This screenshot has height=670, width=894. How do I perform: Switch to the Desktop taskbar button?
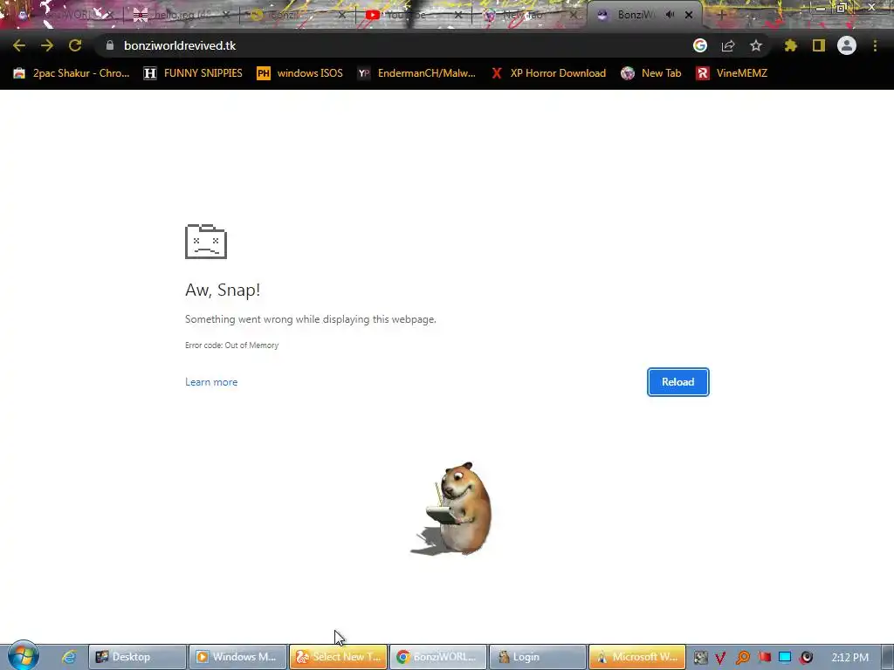(x=137, y=657)
